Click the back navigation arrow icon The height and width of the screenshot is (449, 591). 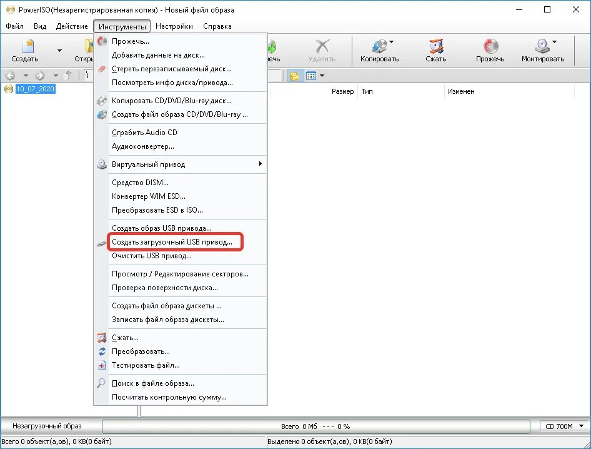[10, 76]
